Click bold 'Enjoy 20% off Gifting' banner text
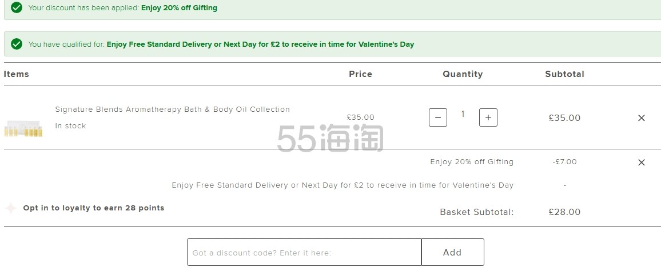Image resolution: width=661 pixels, height=276 pixels. (179, 7)
